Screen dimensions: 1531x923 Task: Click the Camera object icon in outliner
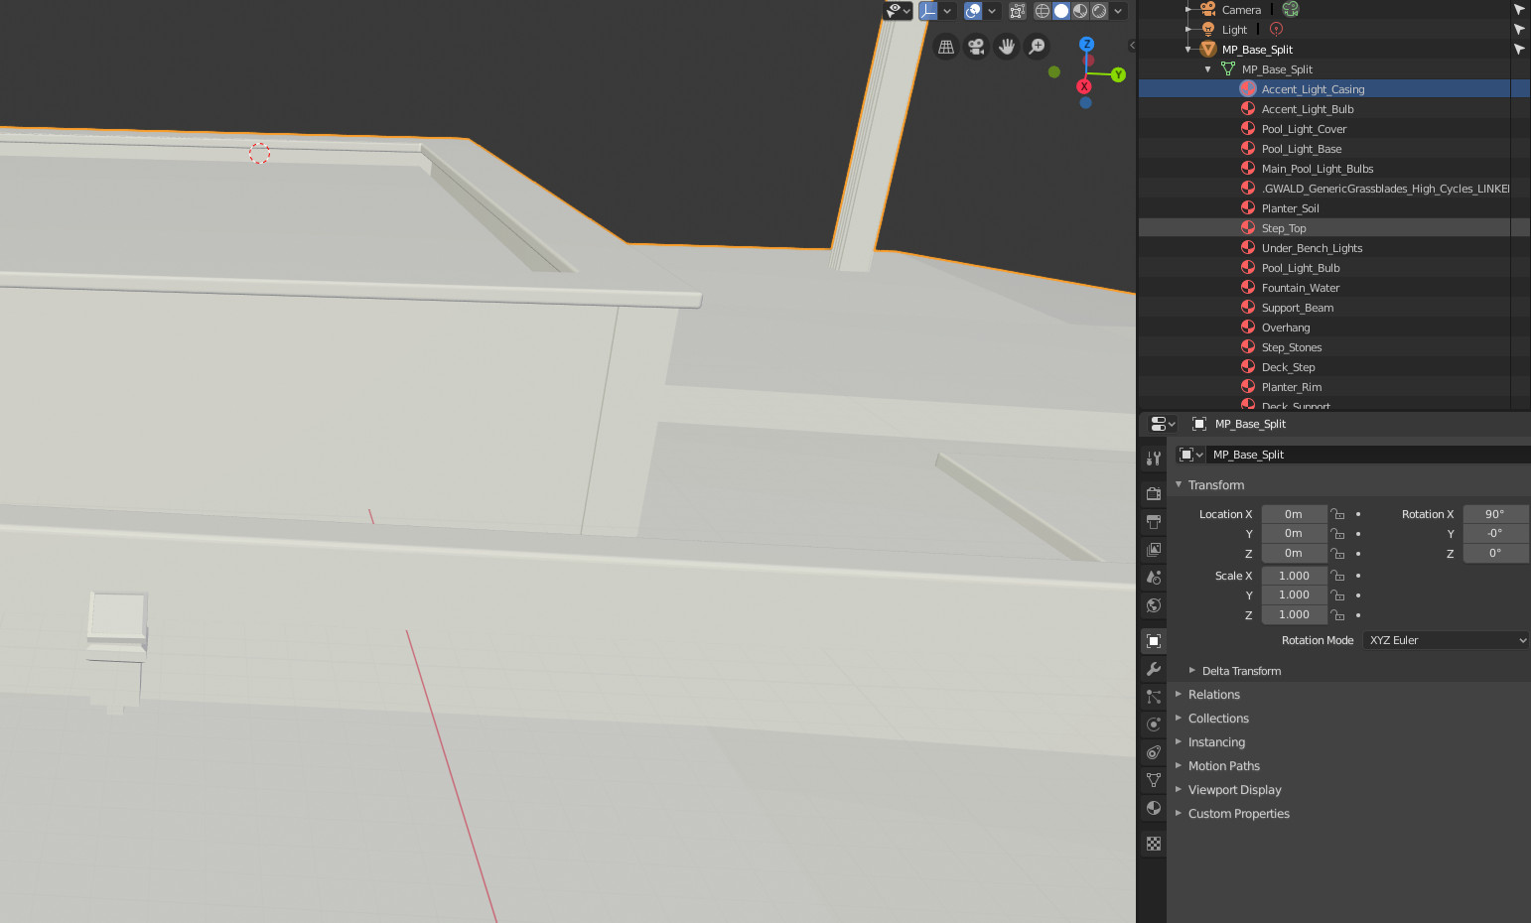1207,9
